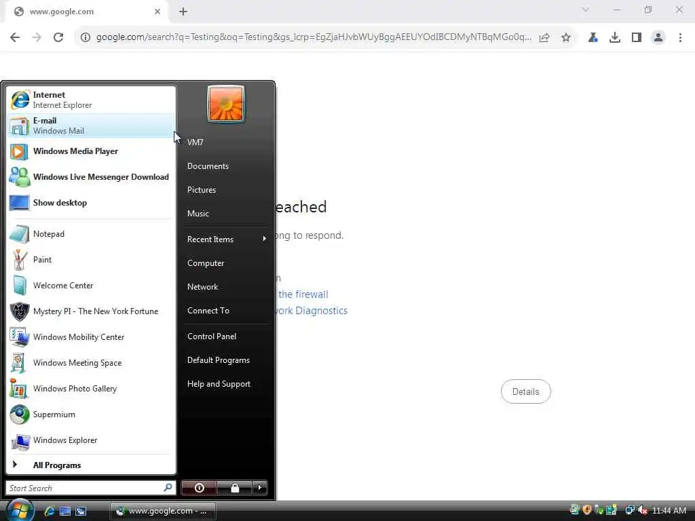Open the browser profile icon
Image resolution: width=695 pixels, height=521 pixels.
(658, 37)
